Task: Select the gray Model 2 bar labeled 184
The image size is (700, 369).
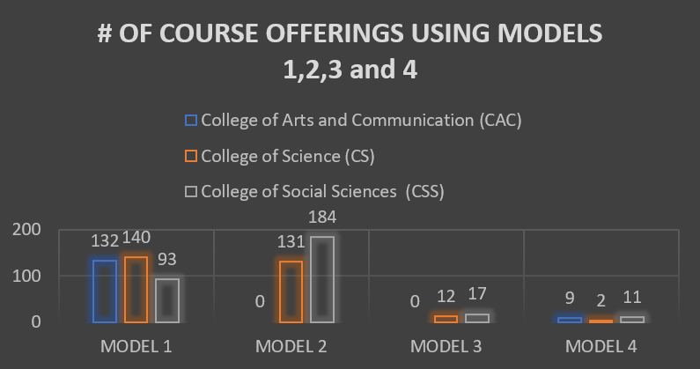Action: click(322, 279)
